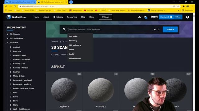This screenshot has width=199, height=111.
Task: Select the 'Rpg maker' search suggestion
Action: point(73,36)
